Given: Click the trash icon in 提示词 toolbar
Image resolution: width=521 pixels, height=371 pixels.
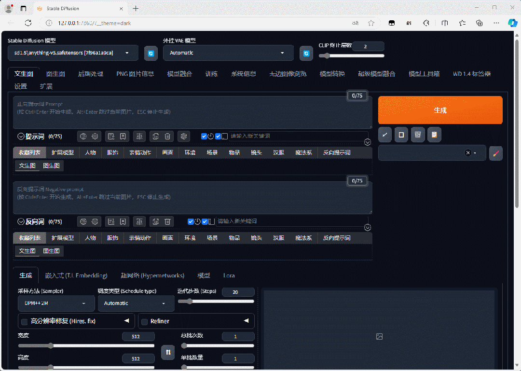Looking at the screenshot, I should click(167, 137).
